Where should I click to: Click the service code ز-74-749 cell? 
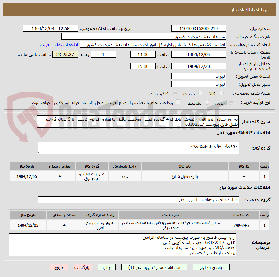pyautogui.click(x=241, y=225)
